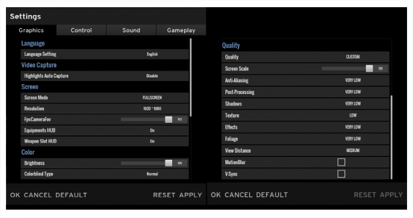Open the Gameplay tab

pyautogui.click(x=181, y=30)
